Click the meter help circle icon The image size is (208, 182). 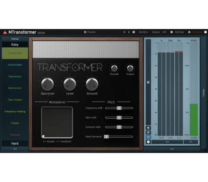[x=148, y=142]
